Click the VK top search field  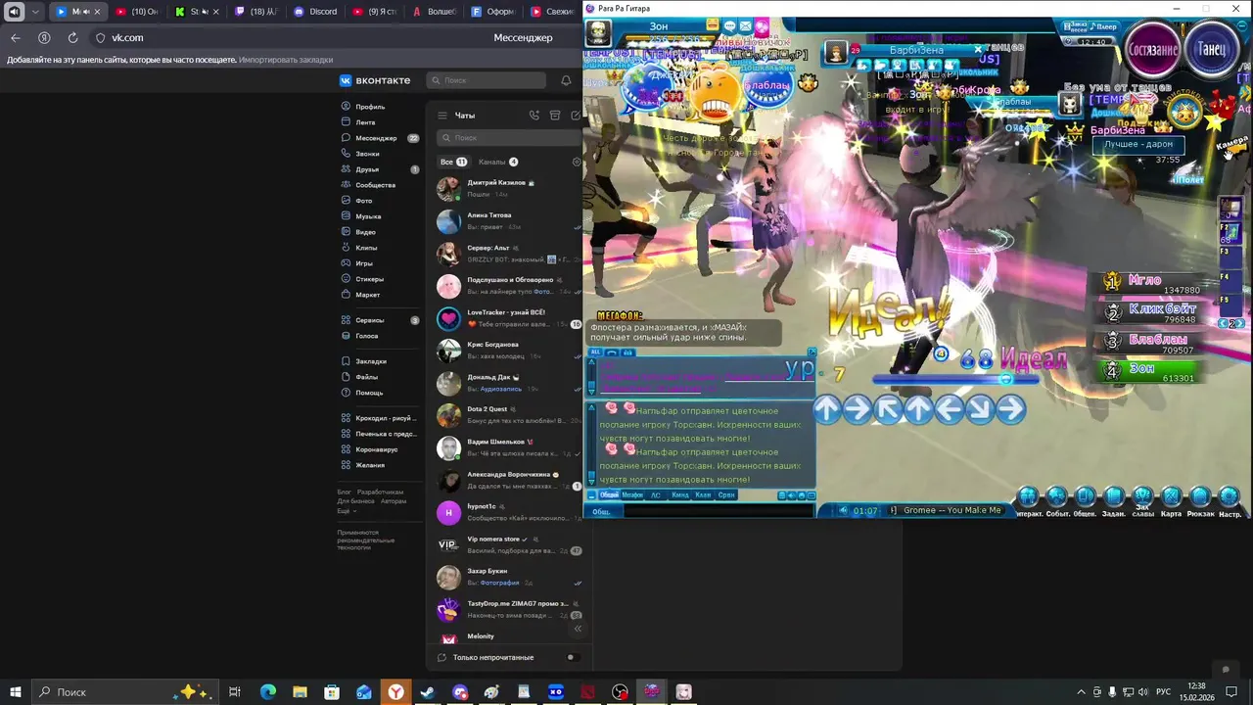tap(487, 80)
